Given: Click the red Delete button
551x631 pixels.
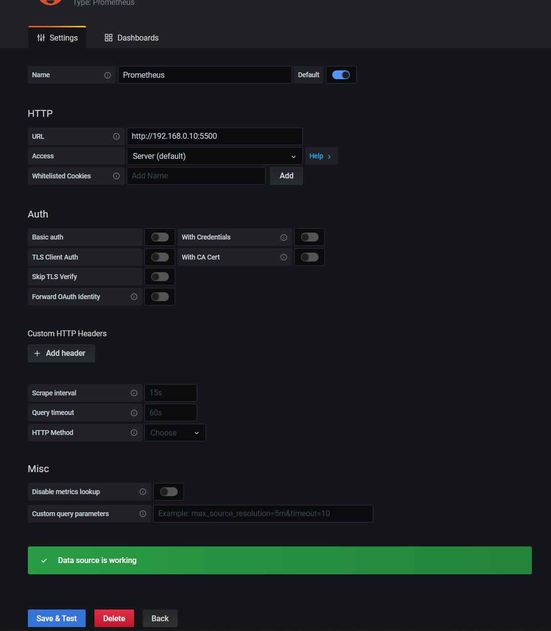Looking at the screenshot, I should 114,618.
